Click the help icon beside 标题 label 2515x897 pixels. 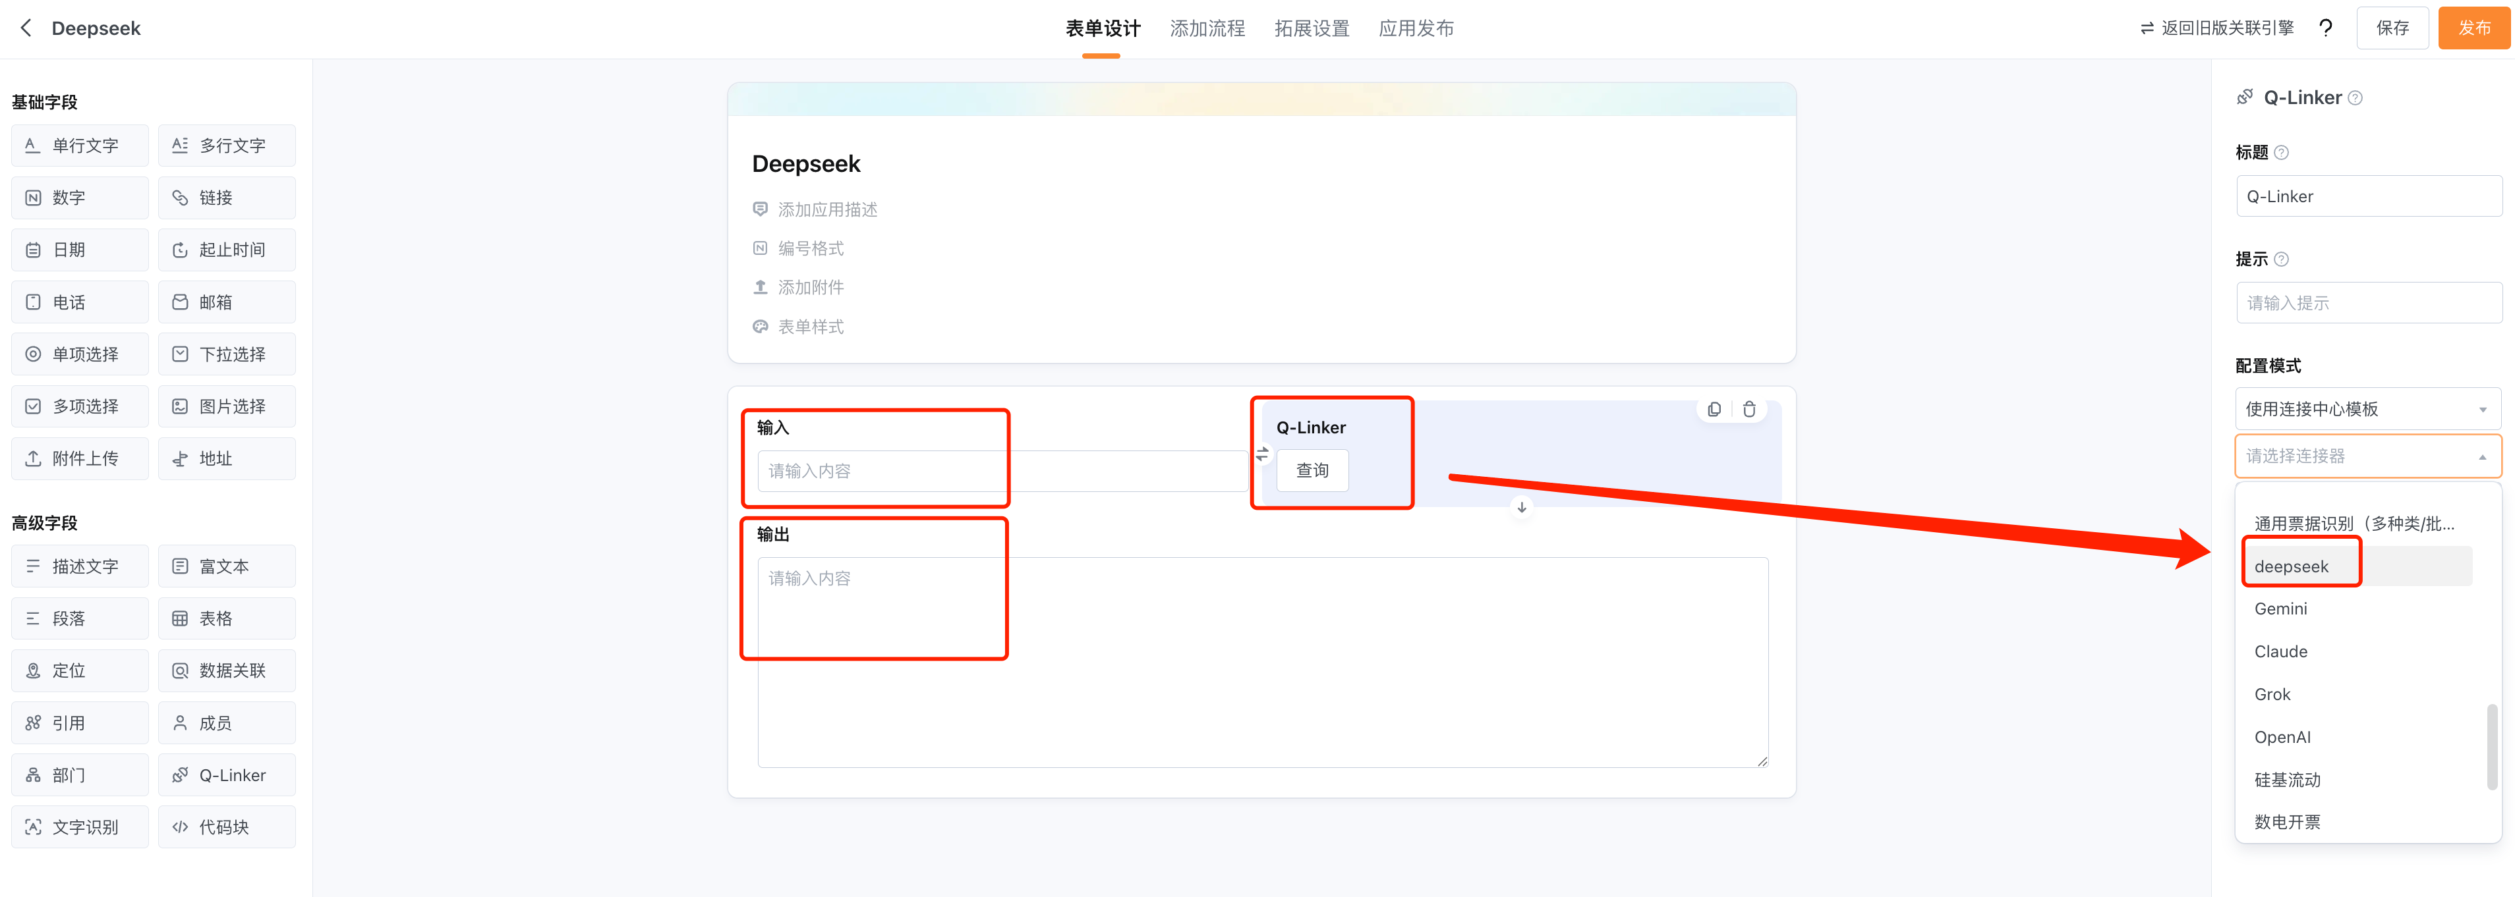click(2280, 152)
